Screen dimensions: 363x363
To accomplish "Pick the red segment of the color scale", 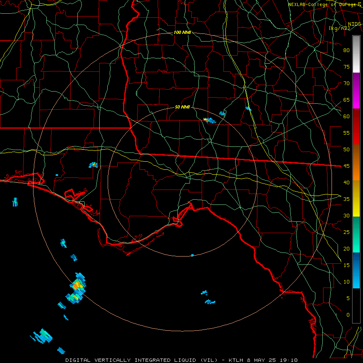I will (356, 127).
